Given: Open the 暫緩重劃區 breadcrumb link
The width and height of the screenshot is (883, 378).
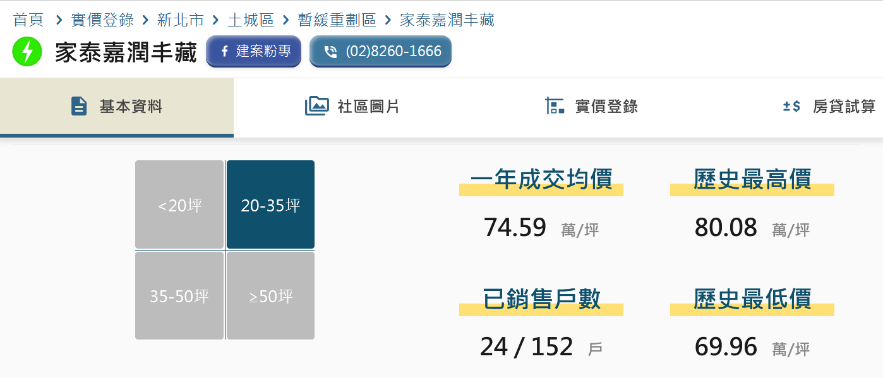Looking at the screenshot, I should 337,20.
